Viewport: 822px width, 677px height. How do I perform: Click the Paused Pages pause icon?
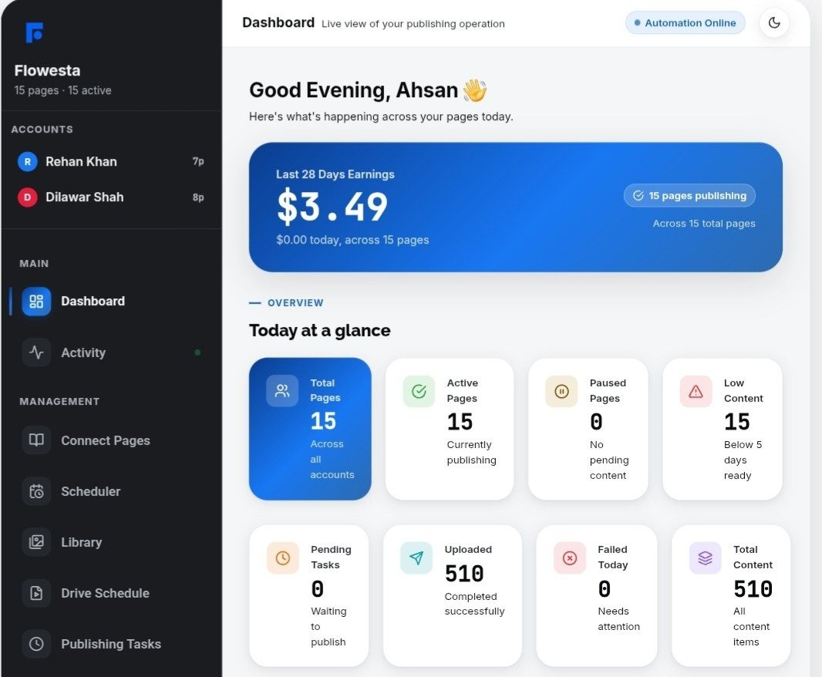pyautogui.click(x=561, y=391)
